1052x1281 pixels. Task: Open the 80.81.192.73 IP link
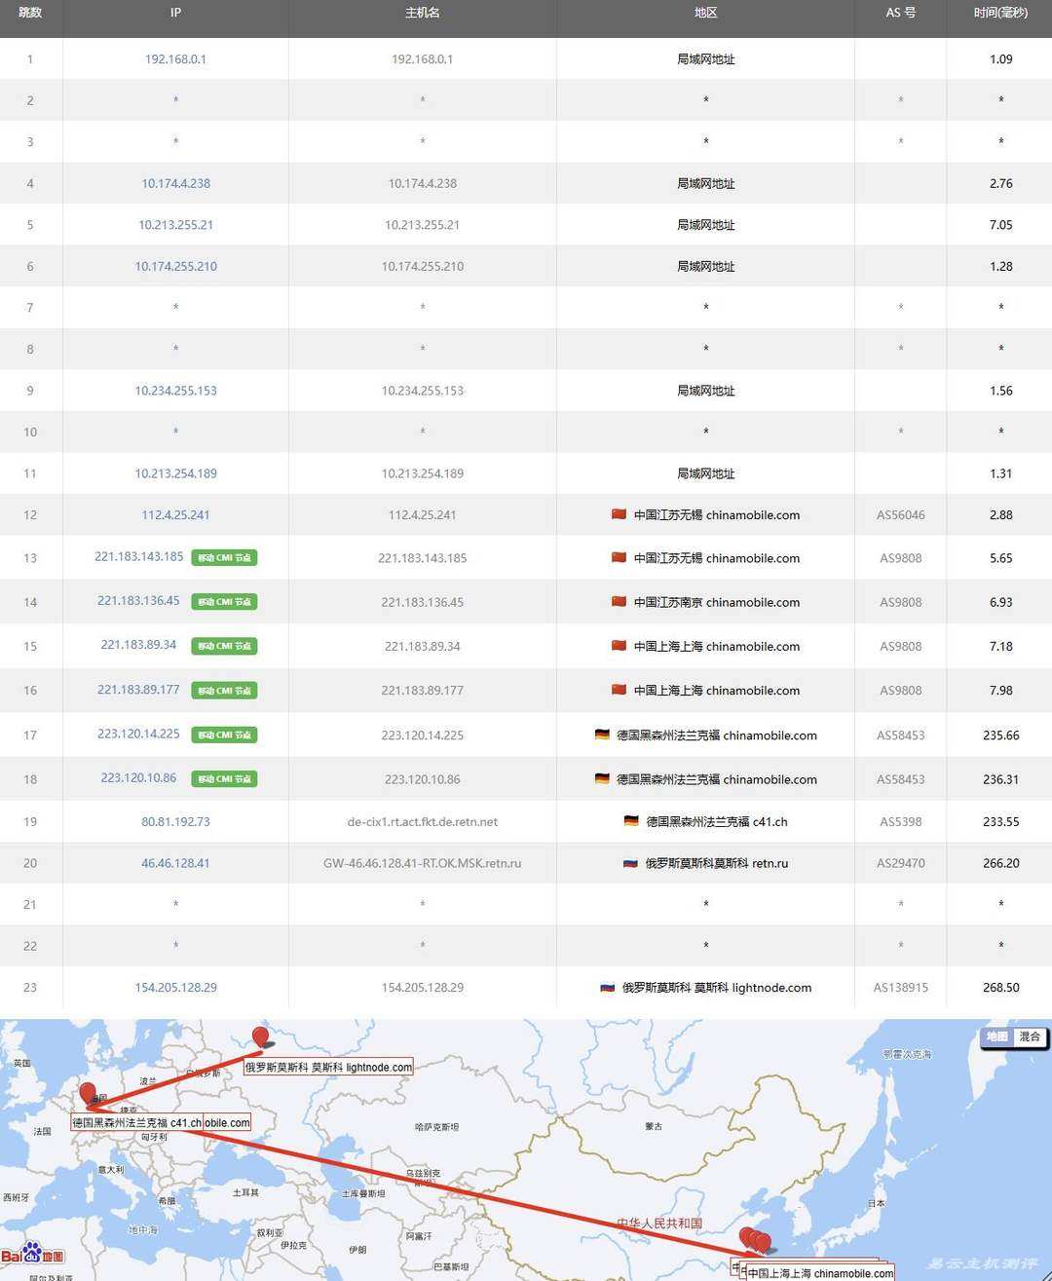click(x=175, y=821)
